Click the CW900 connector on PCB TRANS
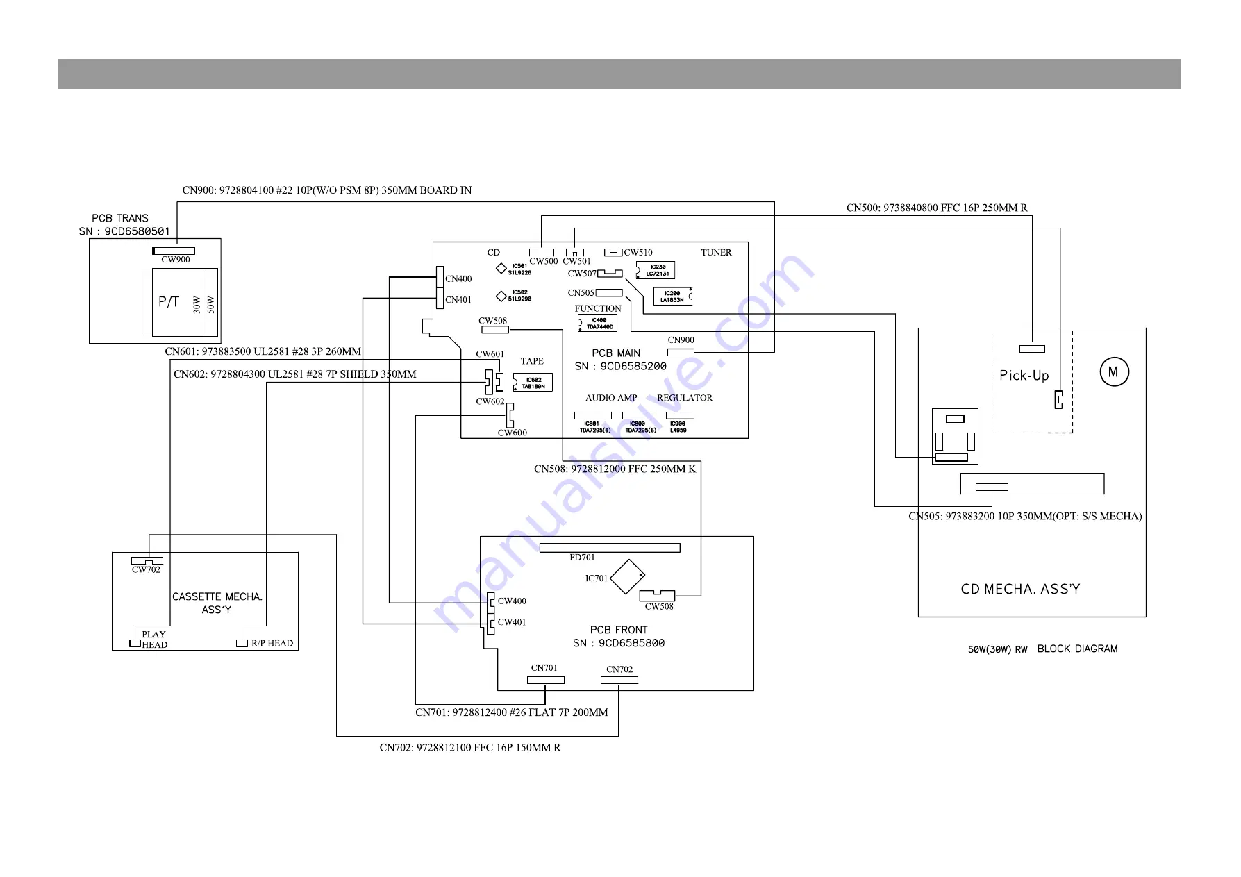 pyautogui.click(x=174, y=251)
